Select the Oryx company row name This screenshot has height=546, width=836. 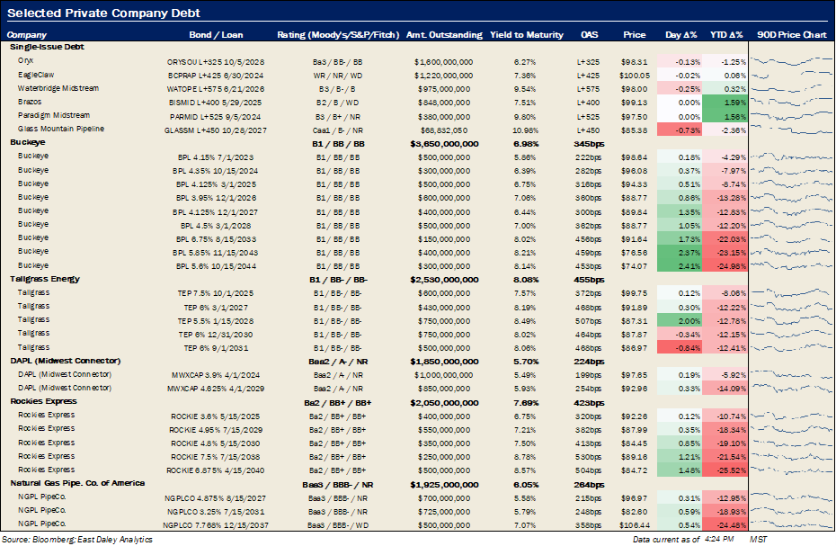(25, 61)
